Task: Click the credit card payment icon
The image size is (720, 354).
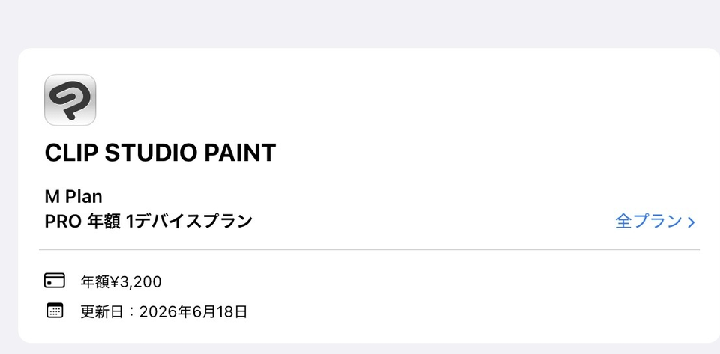Action: (55, 281)
